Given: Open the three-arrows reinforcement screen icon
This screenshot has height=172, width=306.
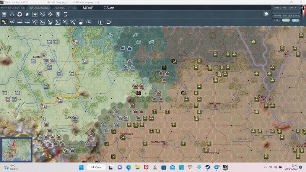Looking at the screenshot, I should [x=12, y=15].
